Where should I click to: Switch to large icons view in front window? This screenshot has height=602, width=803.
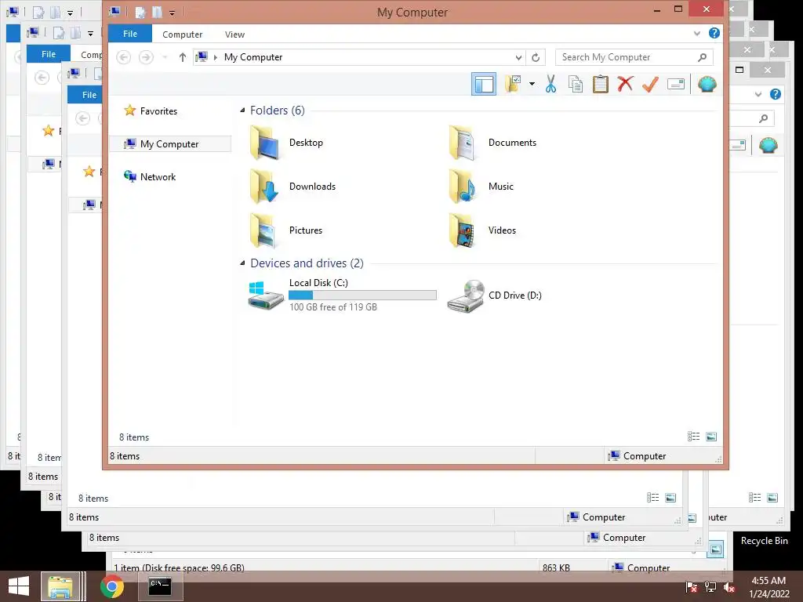711,437
